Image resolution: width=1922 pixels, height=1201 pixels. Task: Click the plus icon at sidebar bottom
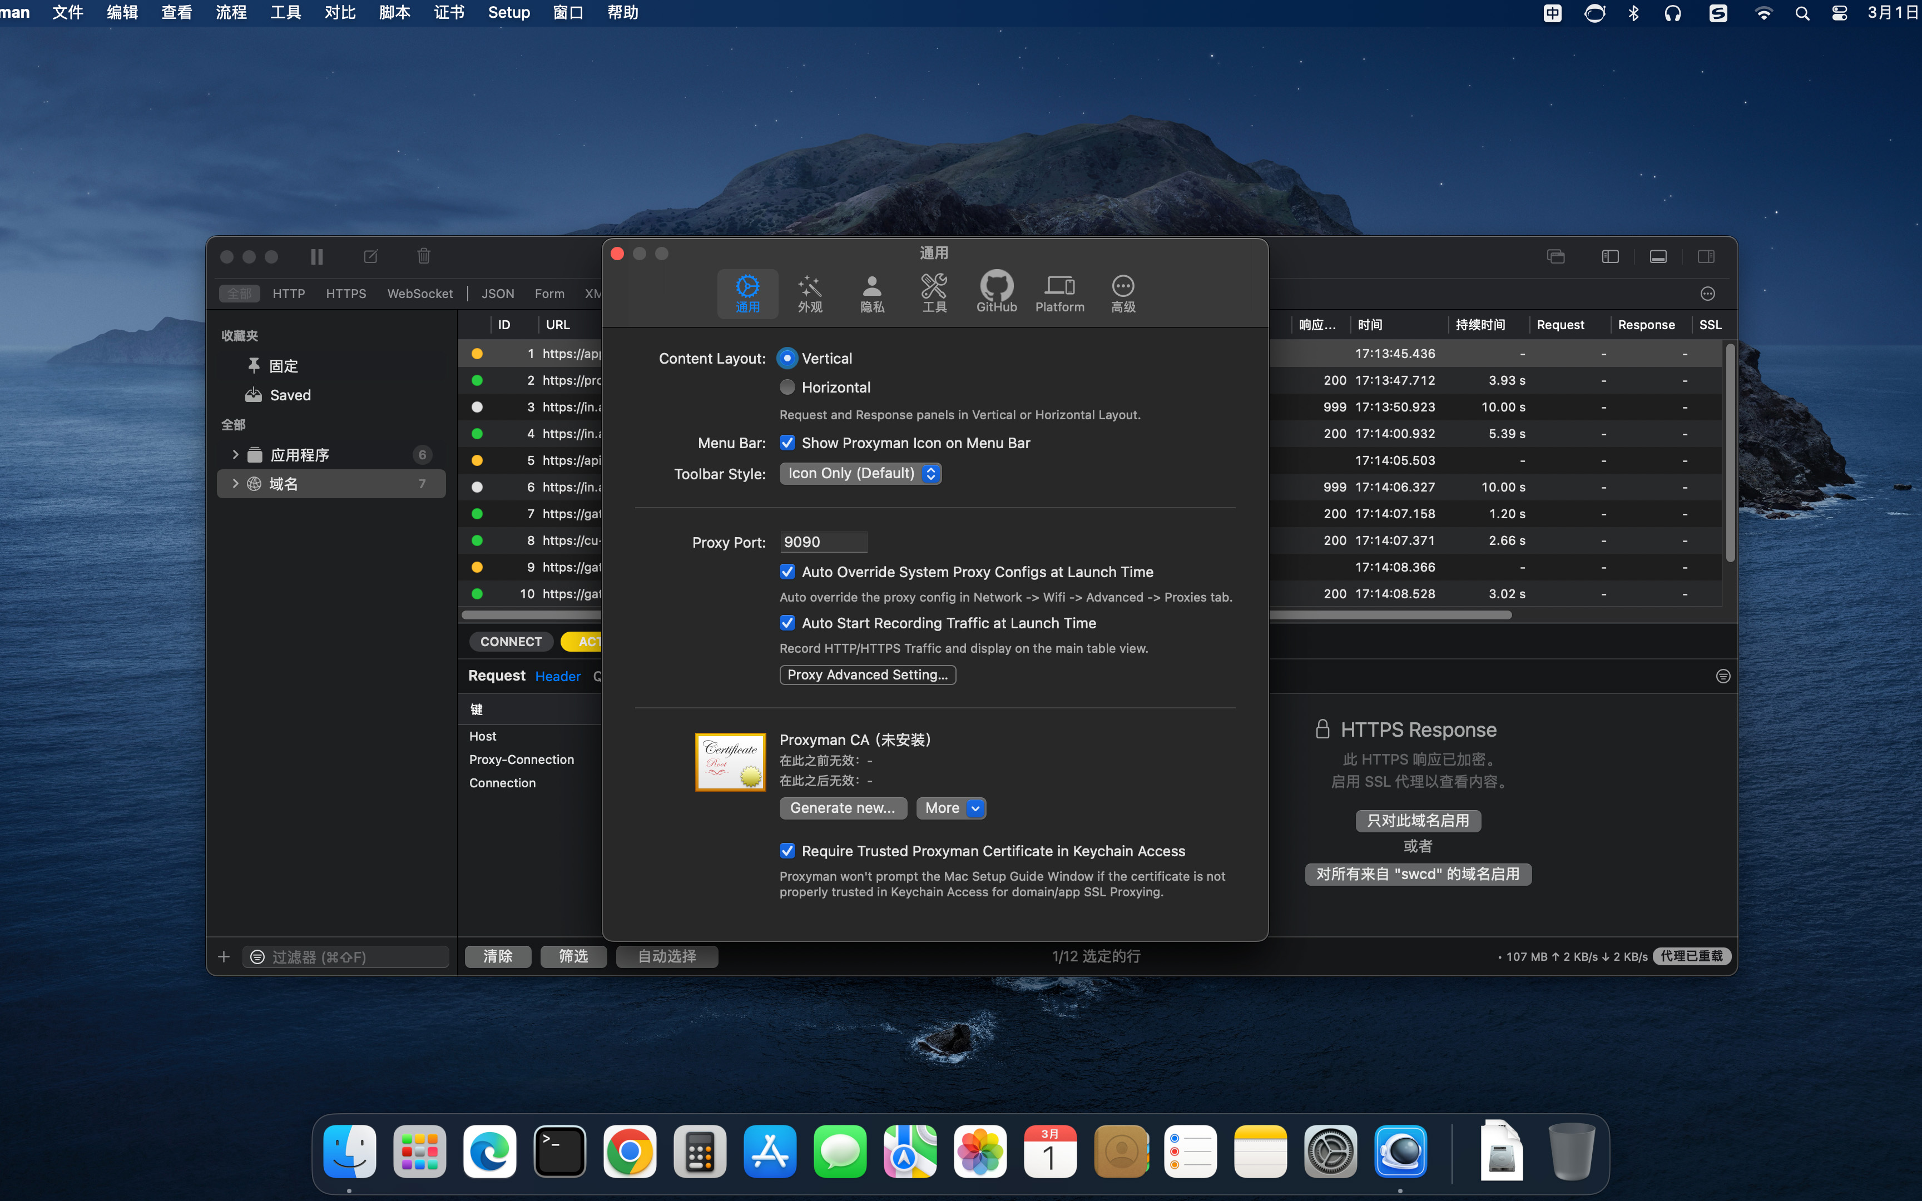[x=224, y=956]
